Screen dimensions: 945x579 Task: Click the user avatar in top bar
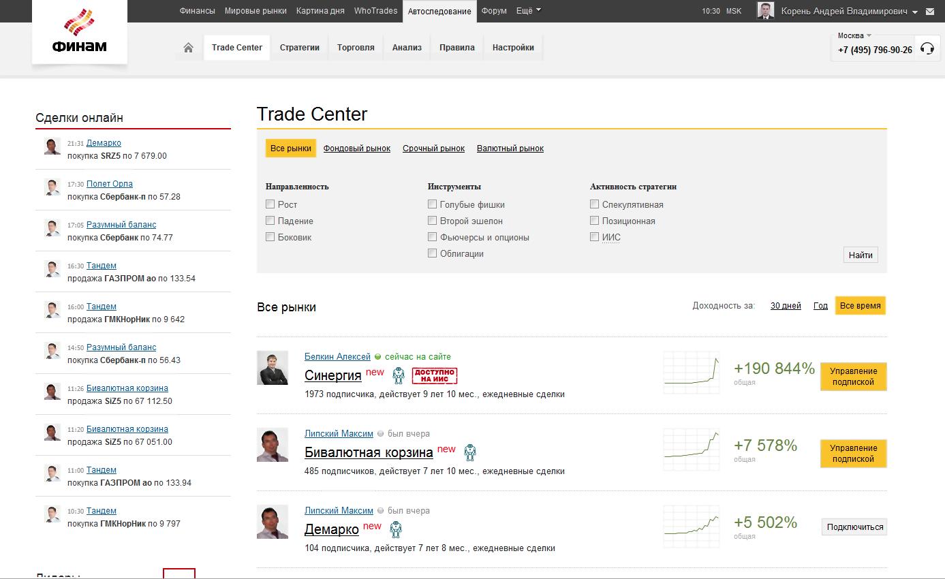(766, 11)
